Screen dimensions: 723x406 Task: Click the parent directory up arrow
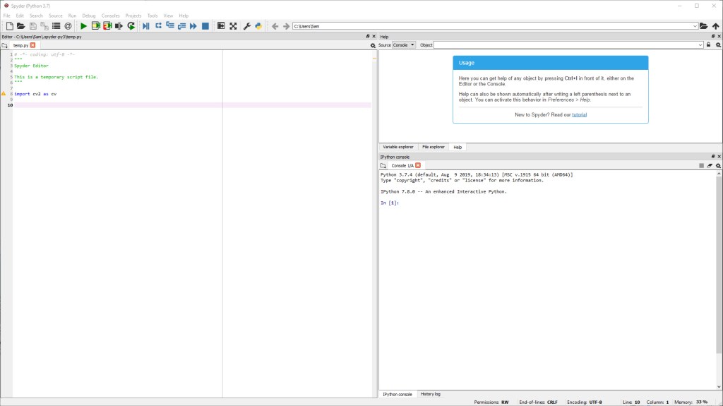715,26
